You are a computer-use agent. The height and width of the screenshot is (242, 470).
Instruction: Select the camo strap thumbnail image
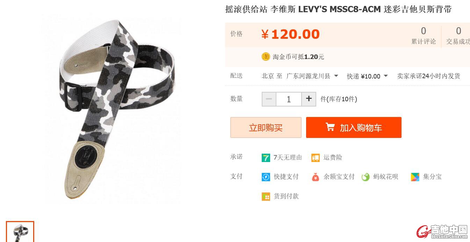(x=20, y=232)
